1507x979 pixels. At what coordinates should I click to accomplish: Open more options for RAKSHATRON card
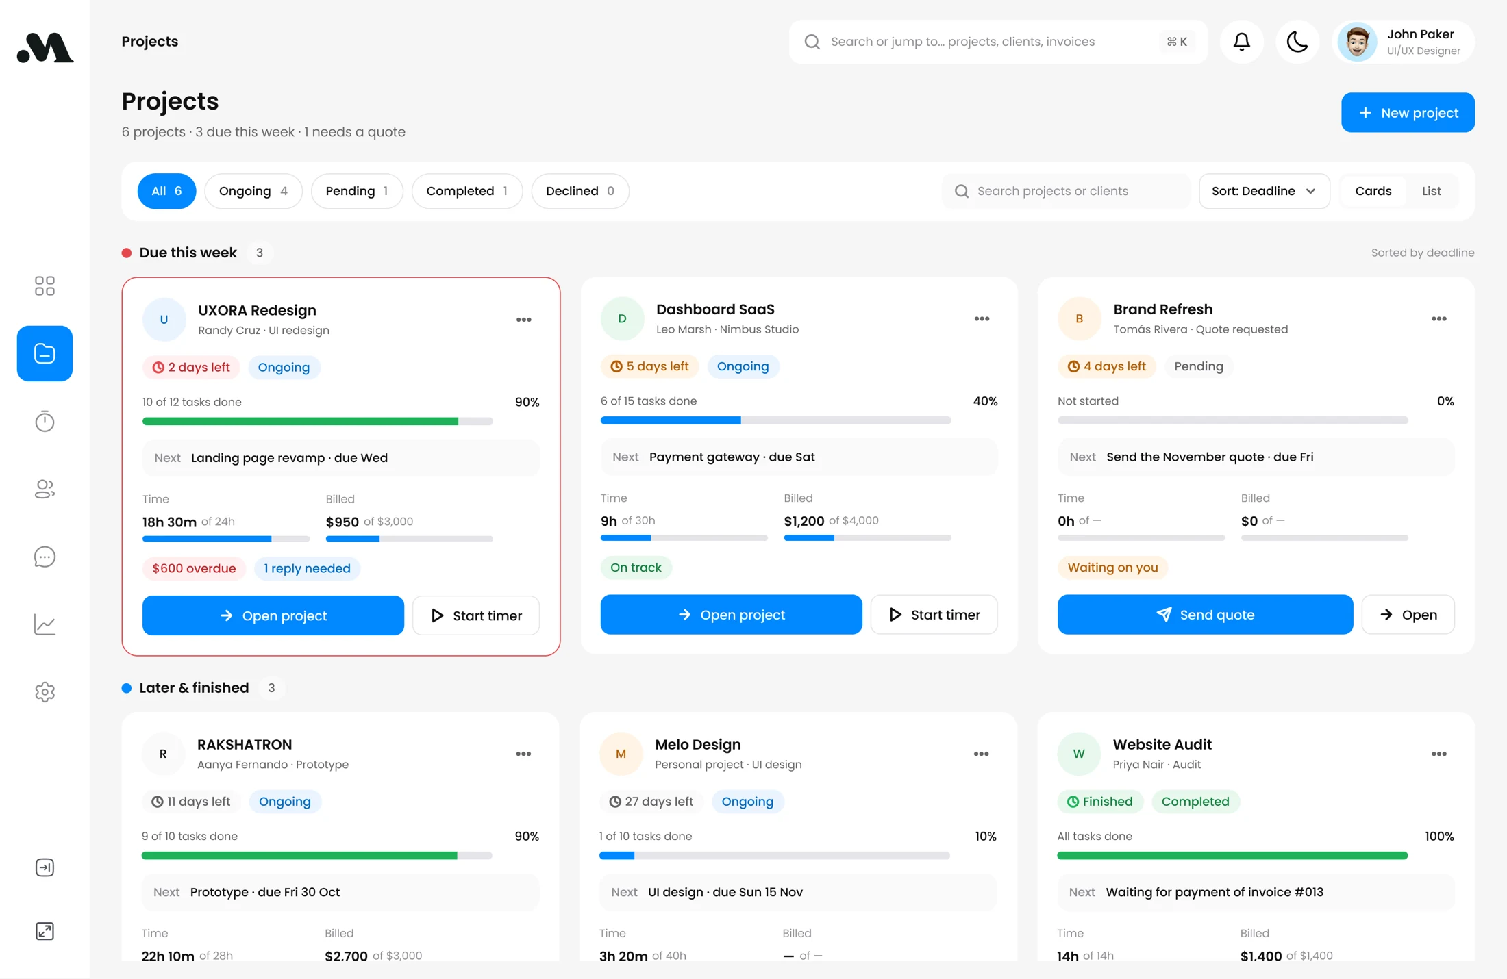point(523,754)
